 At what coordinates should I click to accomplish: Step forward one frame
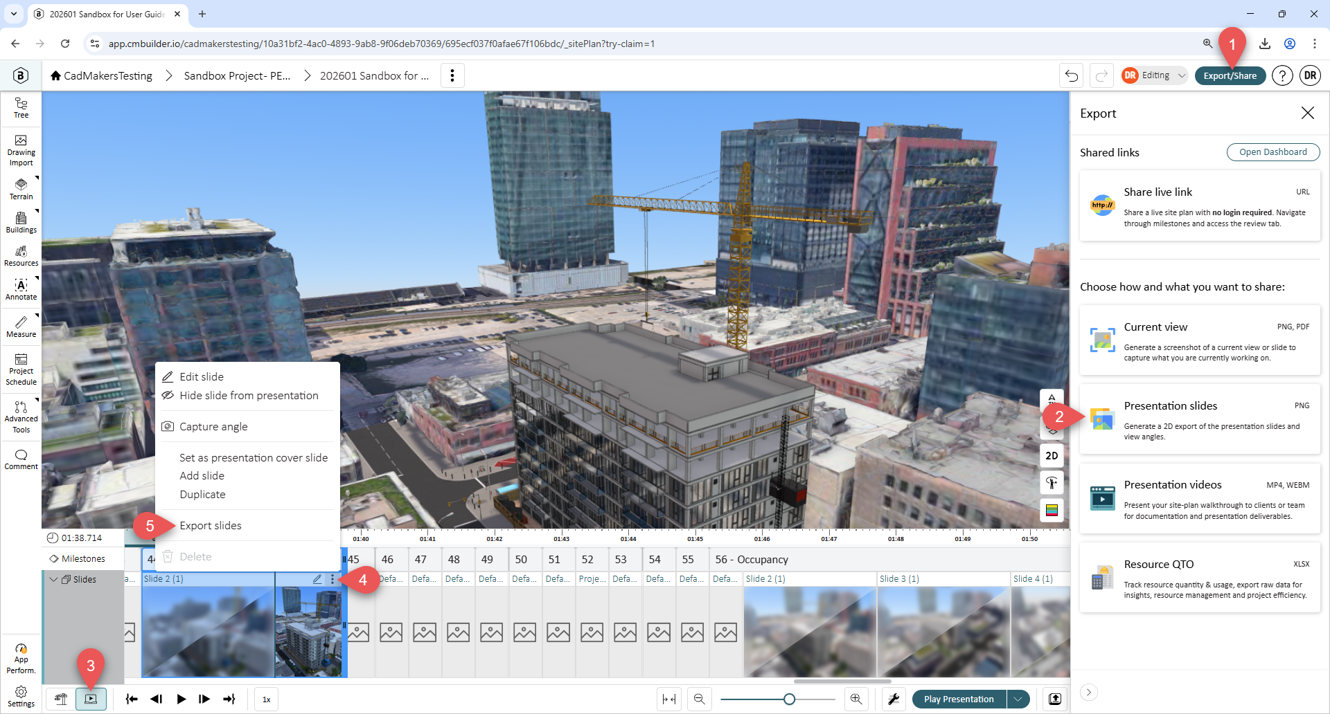[204, 699]
